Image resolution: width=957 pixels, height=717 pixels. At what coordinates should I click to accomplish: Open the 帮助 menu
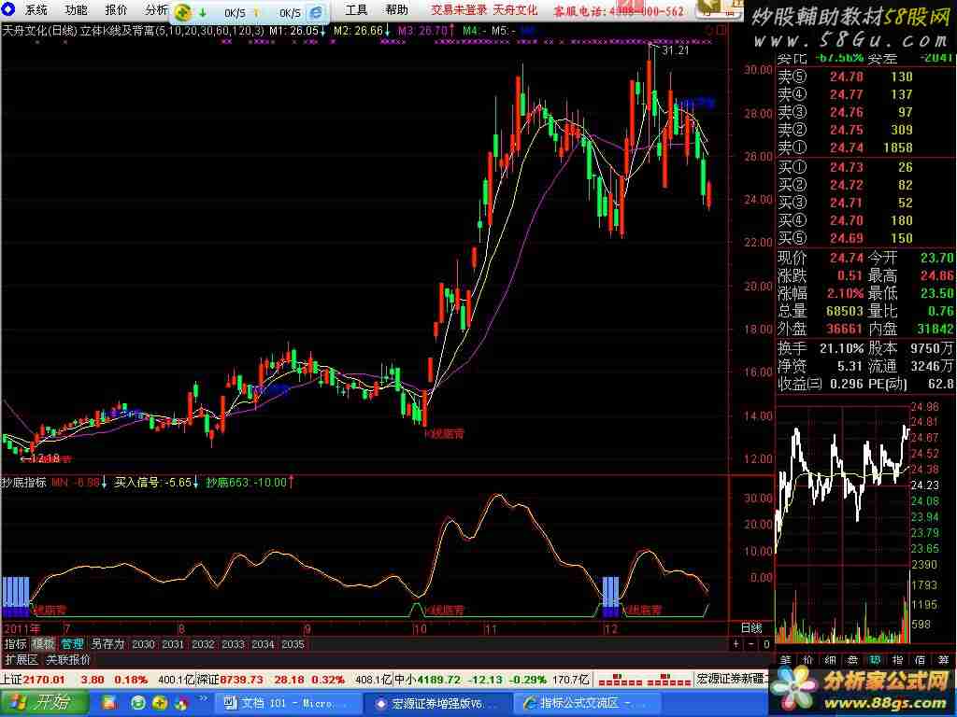(x=396, y=9)
